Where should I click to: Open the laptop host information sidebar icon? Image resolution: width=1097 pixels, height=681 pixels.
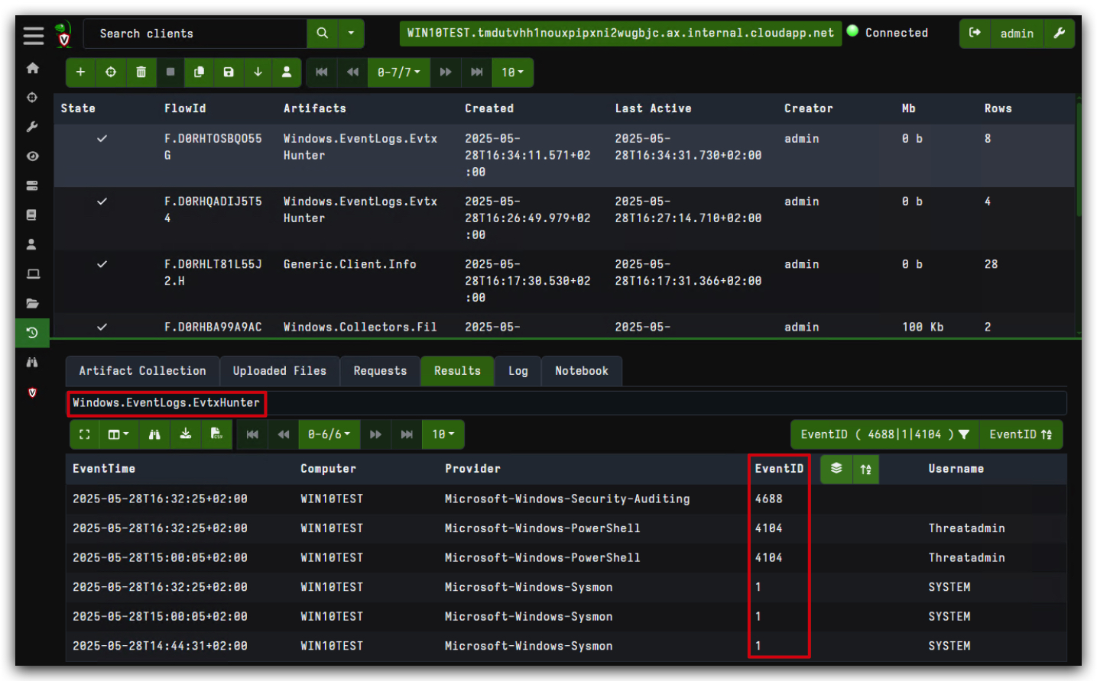[x=32, y=274]
